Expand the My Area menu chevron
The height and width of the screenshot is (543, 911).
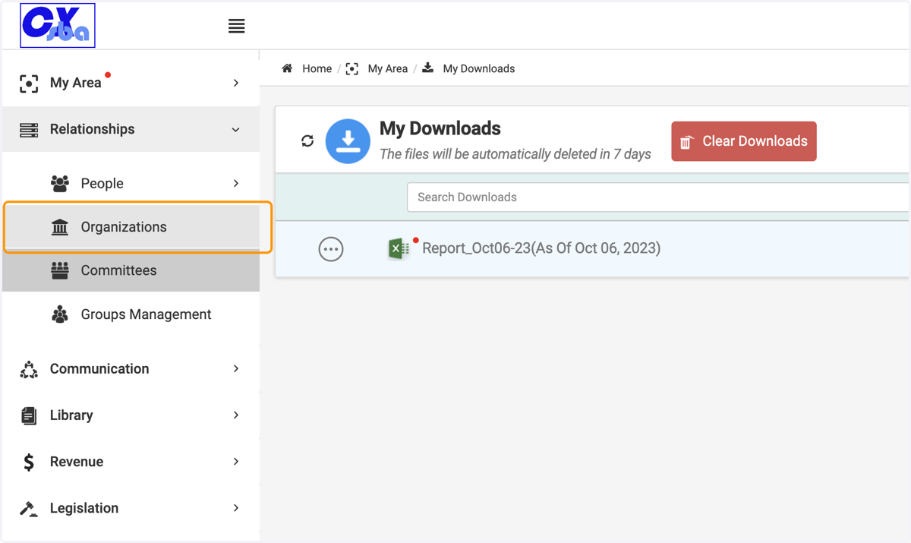[236, 83]
